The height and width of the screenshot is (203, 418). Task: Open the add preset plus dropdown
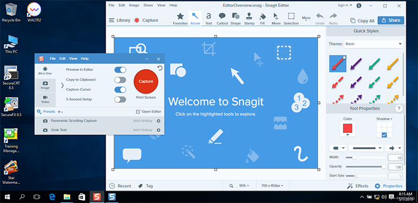coord(60,112)
